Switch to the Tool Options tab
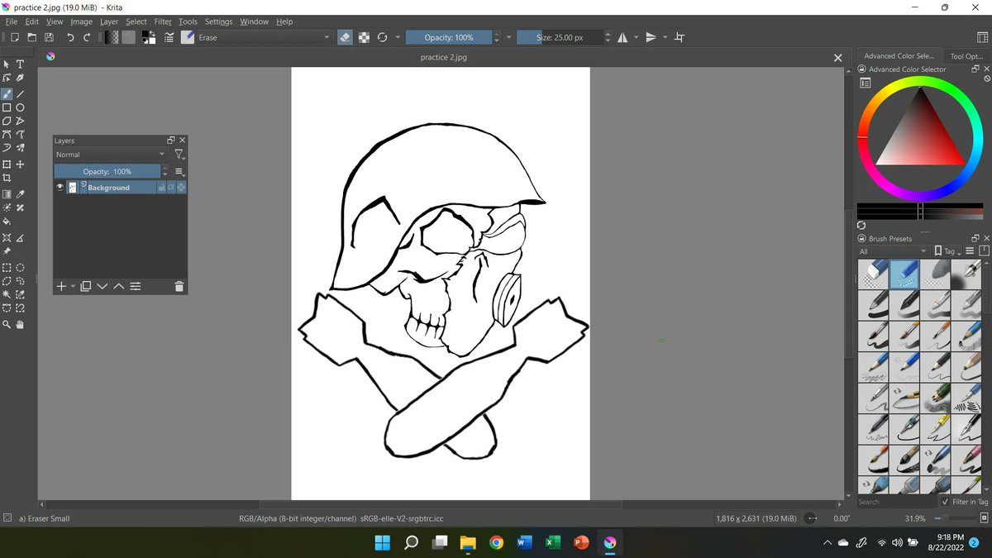Viewport: 992px width, 558px height. pyautogui.click(x=966, y=56)
